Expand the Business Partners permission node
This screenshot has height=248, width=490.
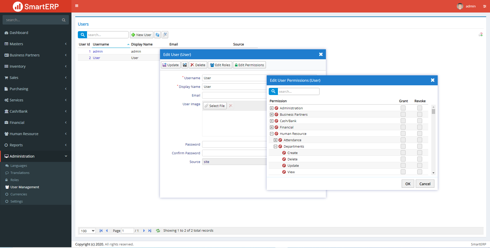coord(272,114)
